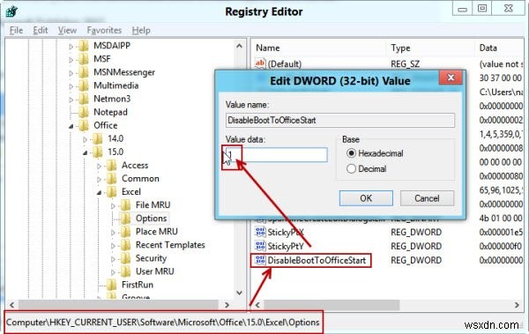This screenshot has width=529, height=334.
Task: Focus the Value data input field
Action: point(276,154)
